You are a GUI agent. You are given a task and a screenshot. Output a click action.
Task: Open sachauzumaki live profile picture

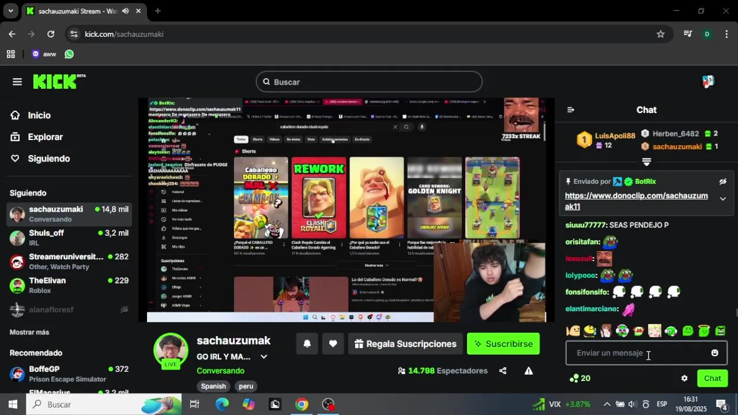[x=171, y=351]
